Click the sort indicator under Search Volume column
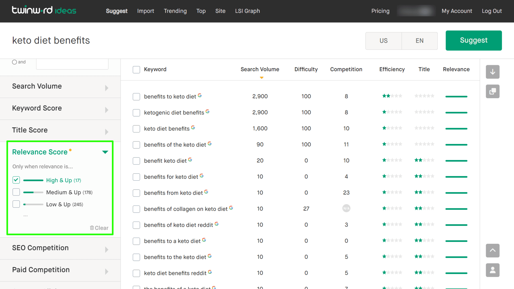This screenshot has height=289, width=514. click(x=261, y=78)
